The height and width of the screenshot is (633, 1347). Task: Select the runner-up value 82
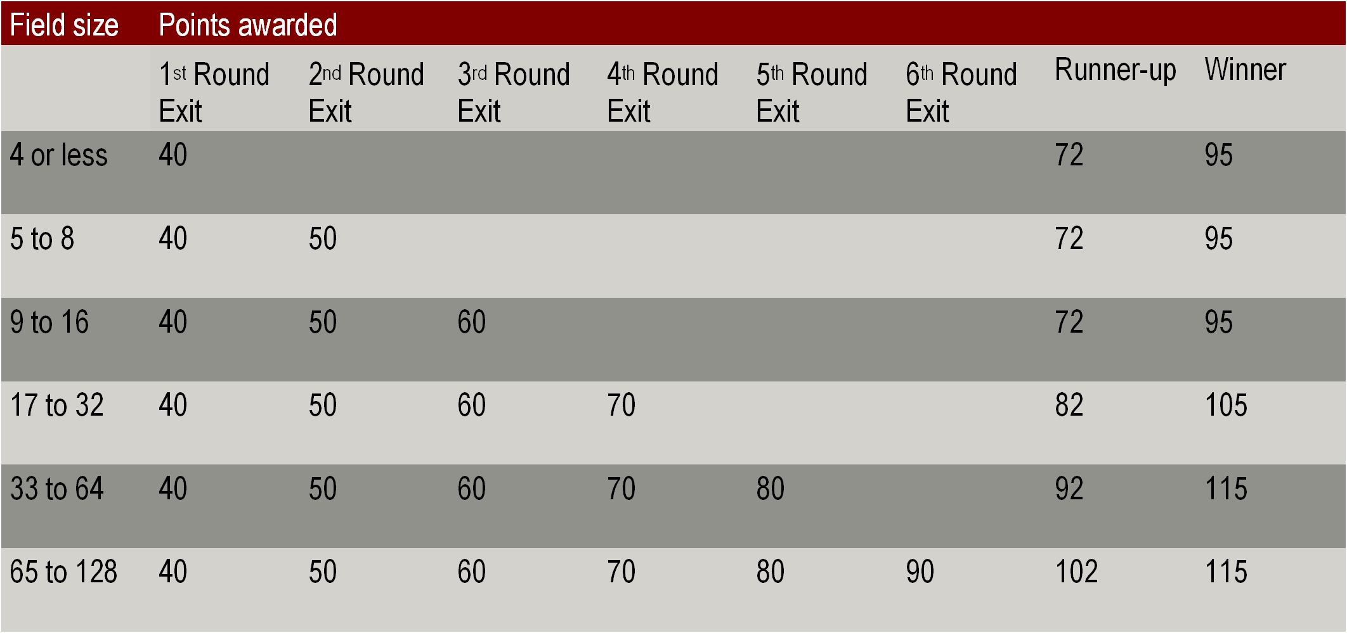(1069, 406)
